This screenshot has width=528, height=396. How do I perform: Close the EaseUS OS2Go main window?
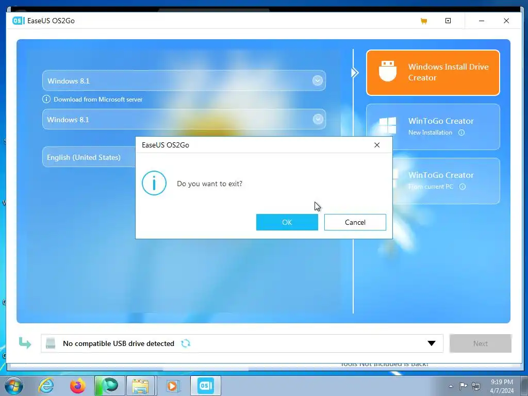[x=506, y=21]
